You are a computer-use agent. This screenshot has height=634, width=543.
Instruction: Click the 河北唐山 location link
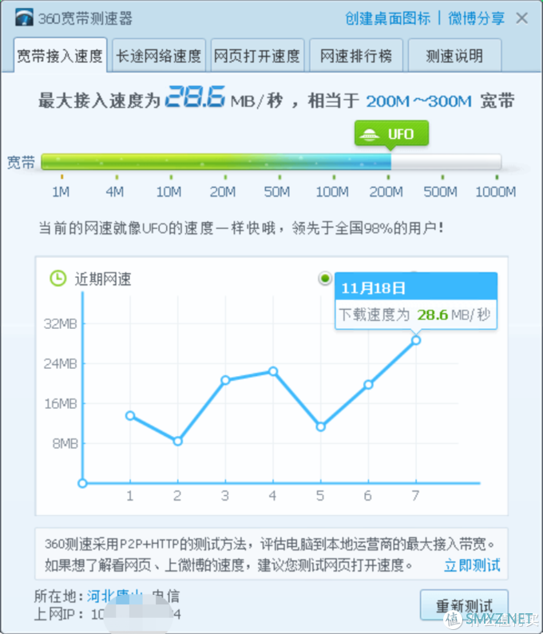114,596
